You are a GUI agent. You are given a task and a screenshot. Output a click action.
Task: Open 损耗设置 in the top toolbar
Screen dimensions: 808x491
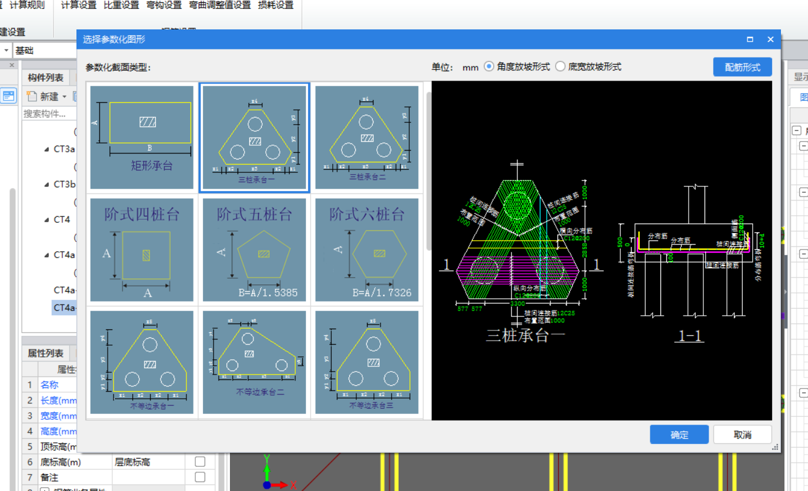click(276, 5)
